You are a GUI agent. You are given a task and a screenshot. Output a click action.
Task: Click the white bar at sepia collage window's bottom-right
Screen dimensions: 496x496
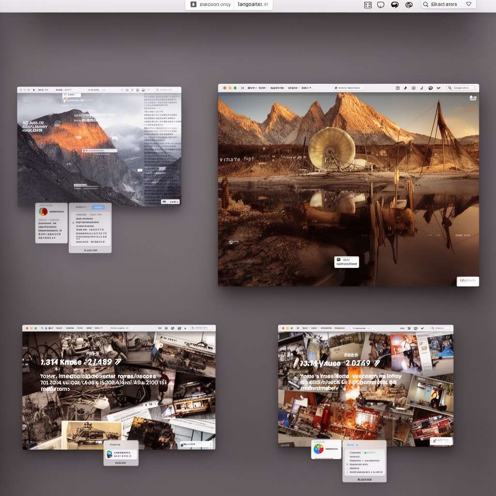tap(196, 445)
